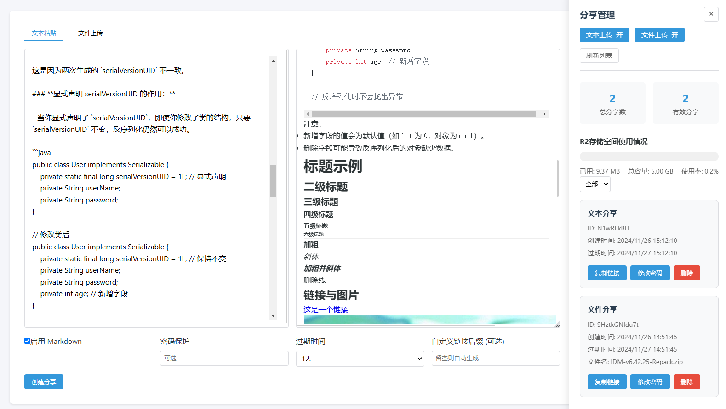Click the preview pane bottom horizontal scrollbar
Image resolution: width=726 pixels, height=409 pixels.
[396, 325]
